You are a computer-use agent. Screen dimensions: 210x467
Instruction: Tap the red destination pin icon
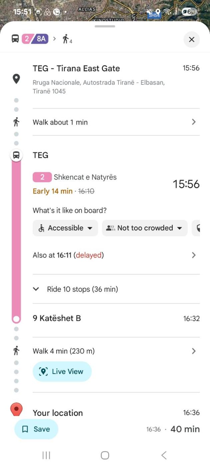click(16, 409)
